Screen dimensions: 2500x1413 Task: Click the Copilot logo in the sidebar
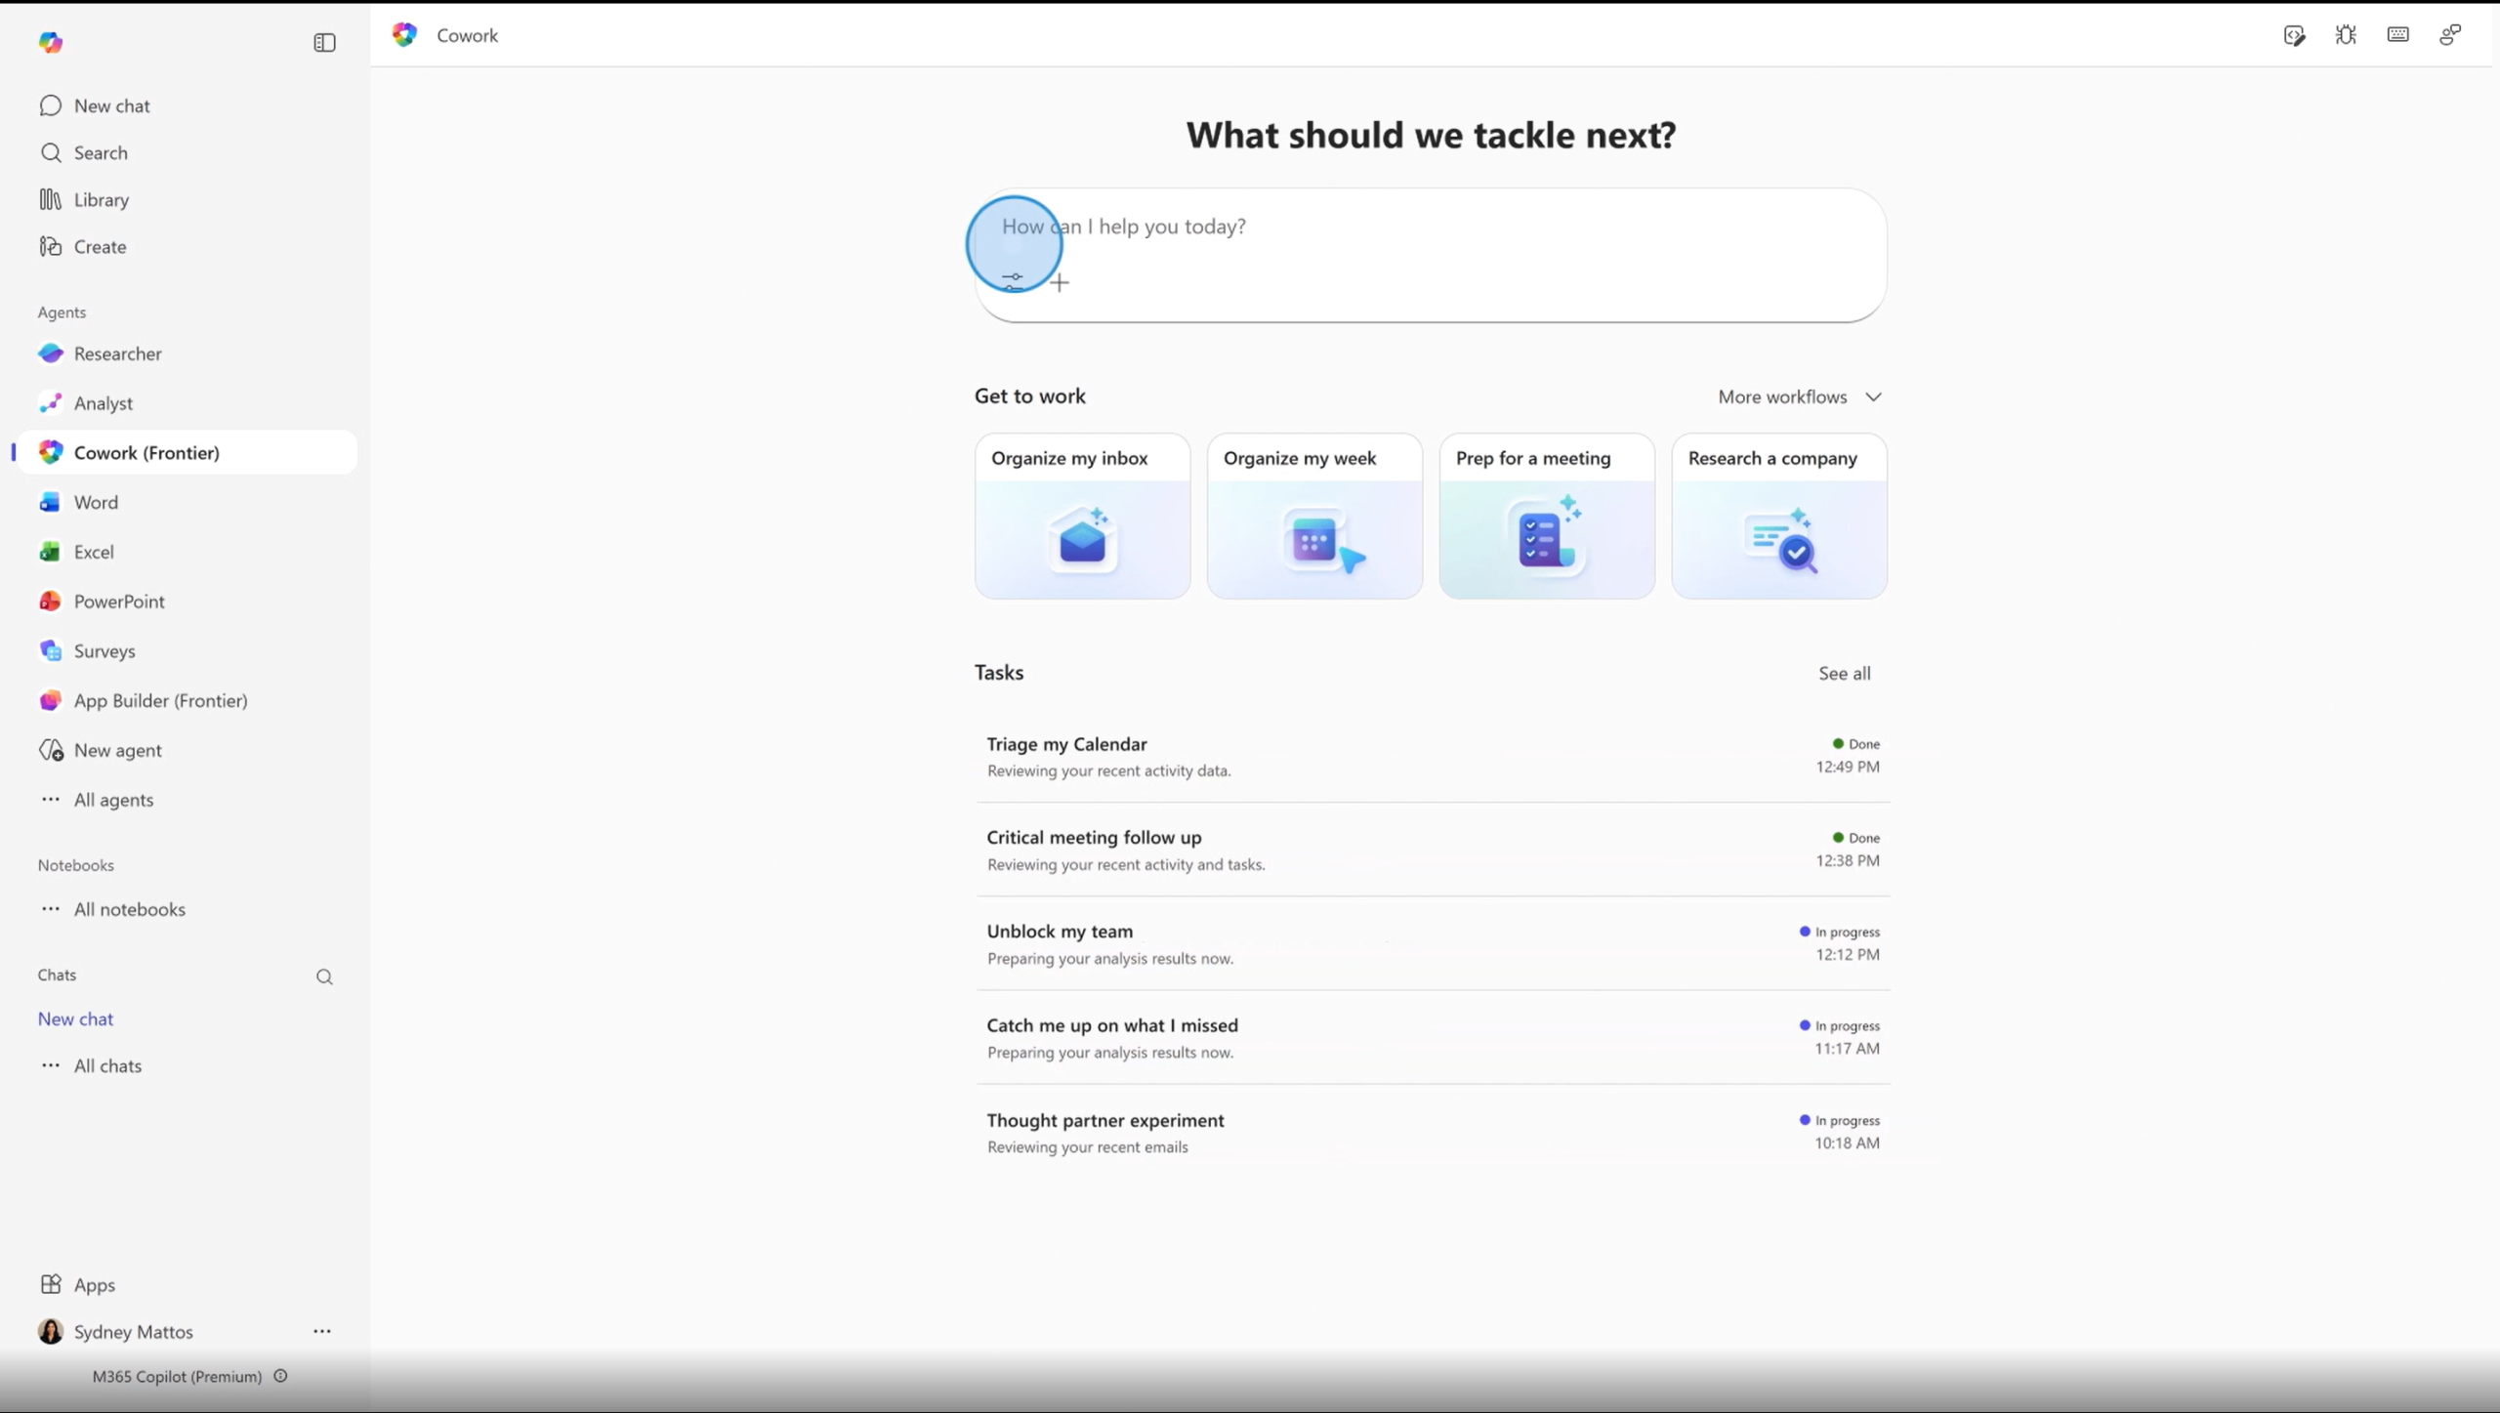[x=51, y=42]
